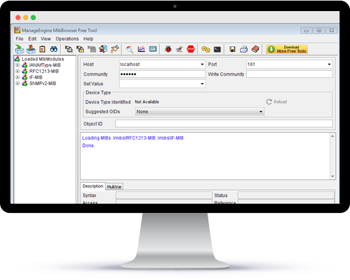Open the Operations menu
The image size is (350, 280).
click(x=67, y=39)
